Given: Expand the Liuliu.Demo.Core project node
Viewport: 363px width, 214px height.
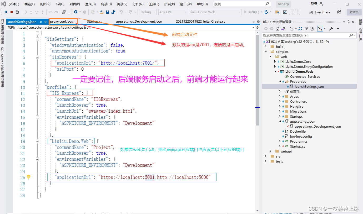Looking at the screenshot, I should [275, 61].
